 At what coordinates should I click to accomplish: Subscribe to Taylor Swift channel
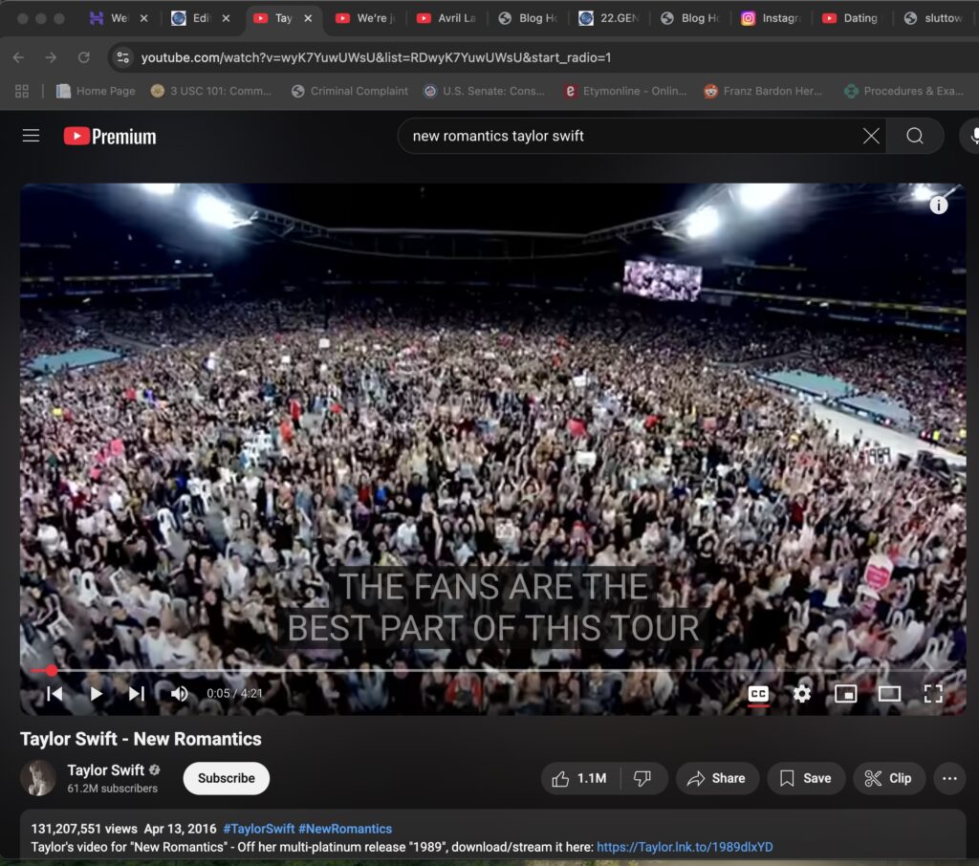[227, 778]
